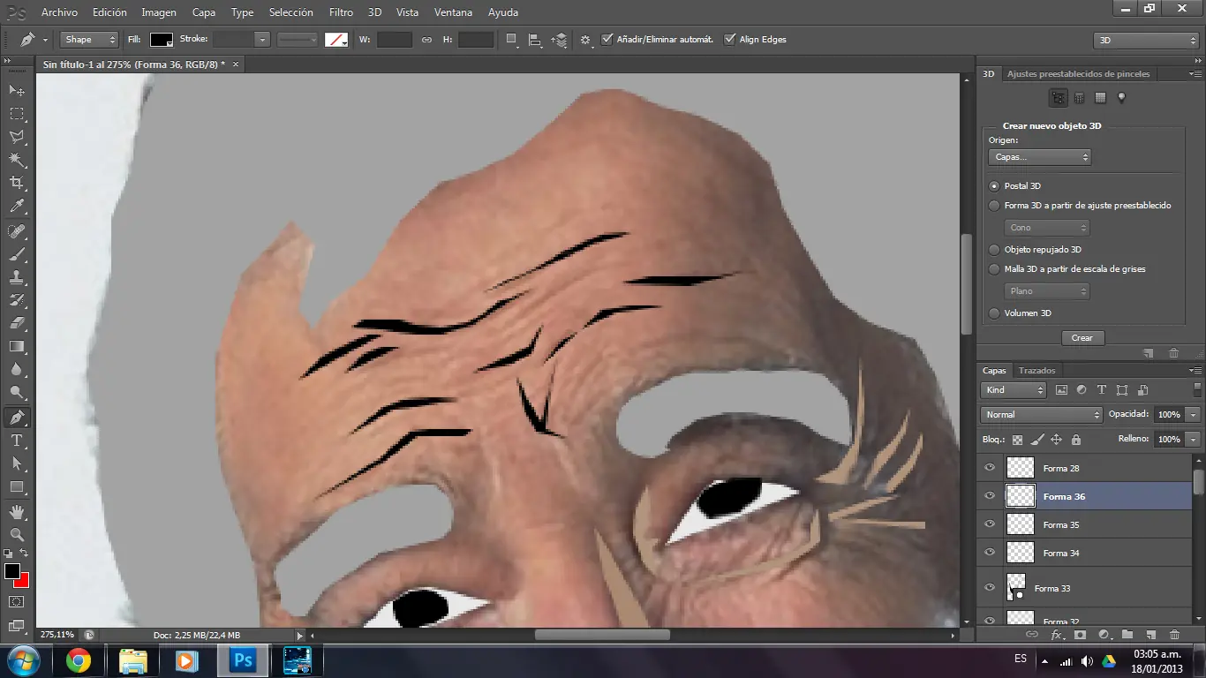
Task: Open the Shape mode dropdown
Action: coord(89,40)
